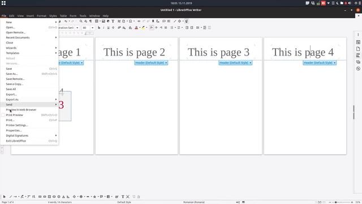This screenshot has width=362, height=204.
Task: Click the Insert Page Break icon
Action: pyautogui.click(x=119, y=21)
